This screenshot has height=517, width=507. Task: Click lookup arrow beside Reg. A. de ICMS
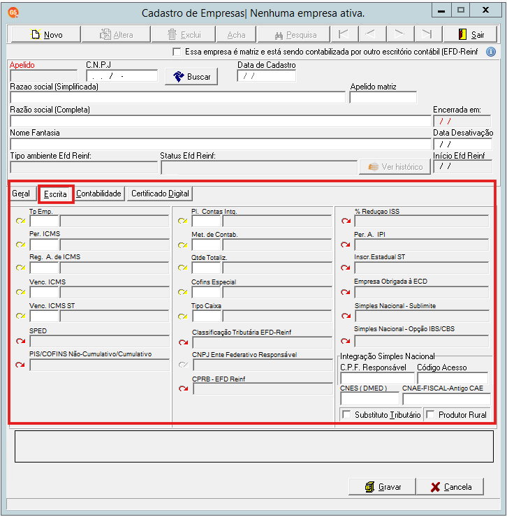point(21,268)
